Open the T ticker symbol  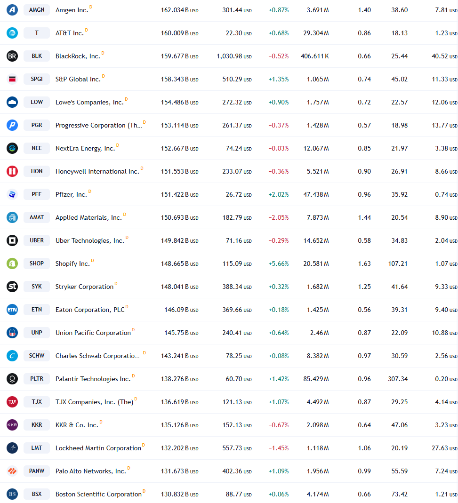click(x=37, y=33)
